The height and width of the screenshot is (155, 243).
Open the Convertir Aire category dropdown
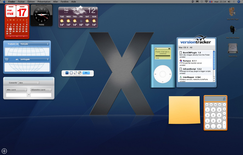coord(29,83)
